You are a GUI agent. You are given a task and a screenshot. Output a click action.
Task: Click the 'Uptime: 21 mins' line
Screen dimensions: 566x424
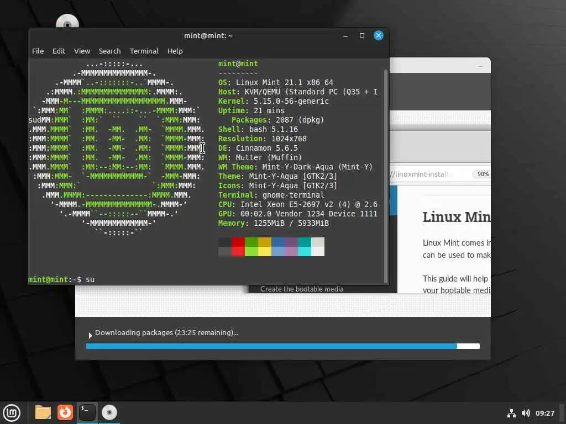251,110
